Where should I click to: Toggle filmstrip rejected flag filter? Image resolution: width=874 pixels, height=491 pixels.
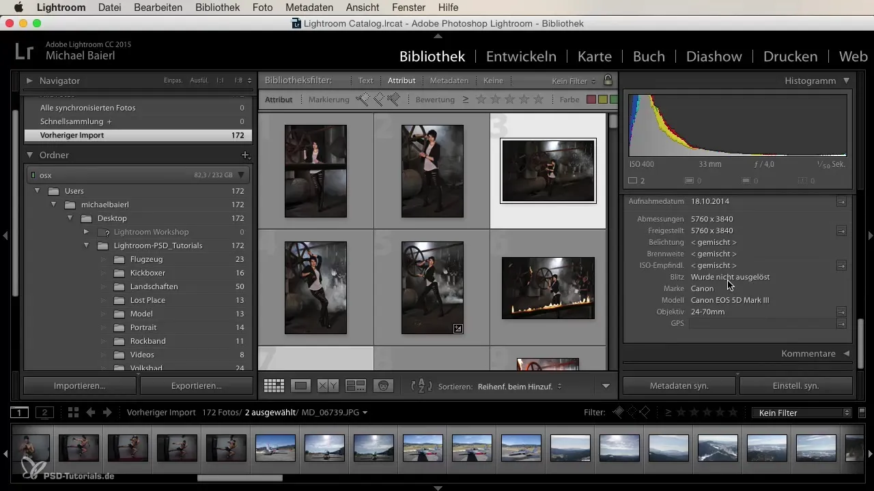click(644, 413)
